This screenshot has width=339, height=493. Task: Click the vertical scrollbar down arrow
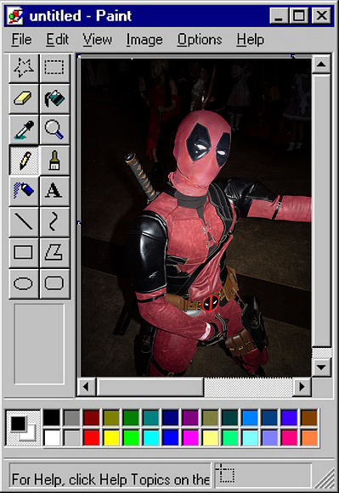[x=321, y=367]
